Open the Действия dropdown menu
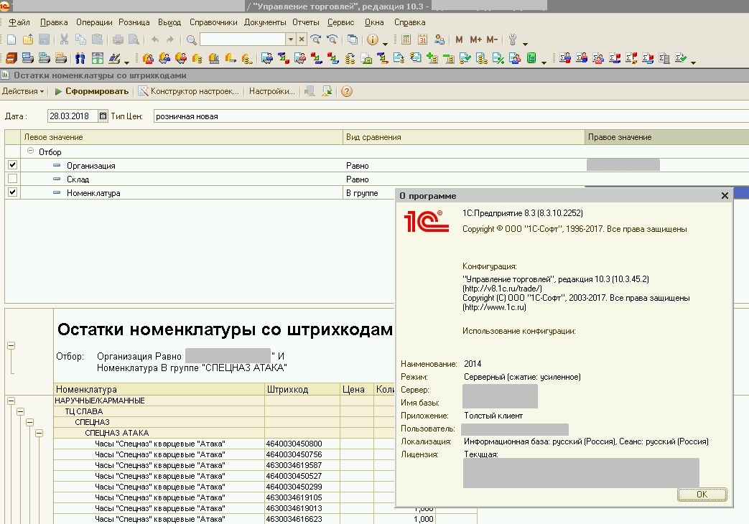 [x=23, y=91]
